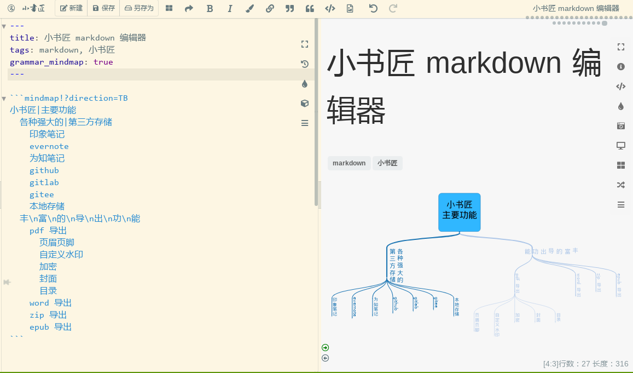Image resolution: width=633 pixels, height=373 pixels.
Task: View preview HTML source code
Action: click(x=621, y=86)
